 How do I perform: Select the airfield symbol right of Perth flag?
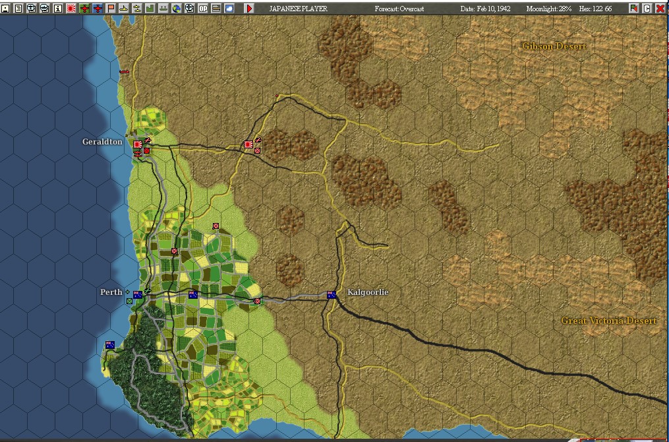(148, 291)
